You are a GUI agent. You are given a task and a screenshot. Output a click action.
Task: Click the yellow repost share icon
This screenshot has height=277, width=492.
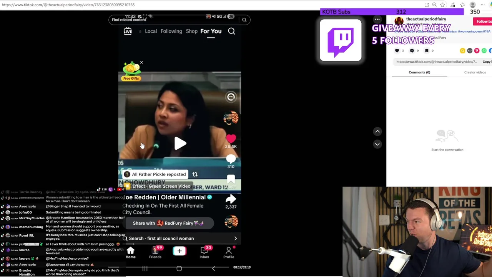[462, 51]
